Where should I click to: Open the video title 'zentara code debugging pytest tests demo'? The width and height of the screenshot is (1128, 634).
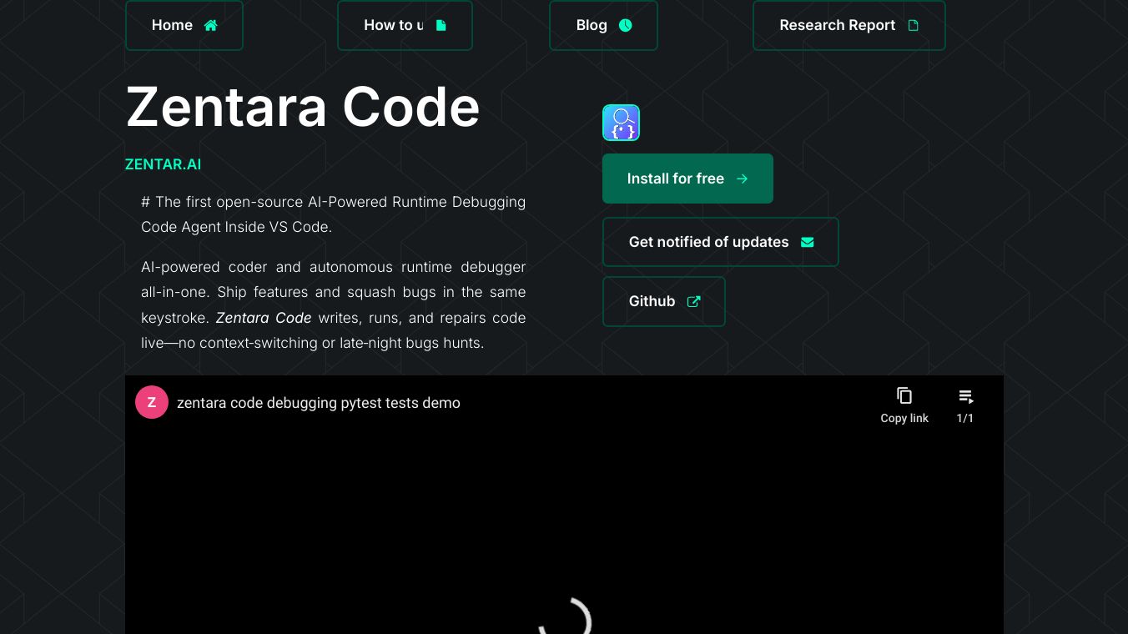click(318, 403)
